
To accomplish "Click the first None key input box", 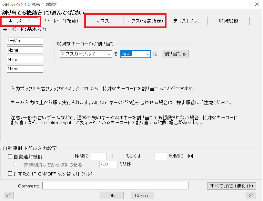I will (x=25, y=50).
